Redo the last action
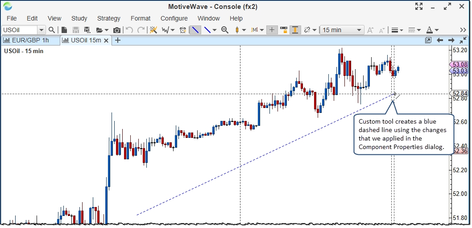 pos(141,30)
